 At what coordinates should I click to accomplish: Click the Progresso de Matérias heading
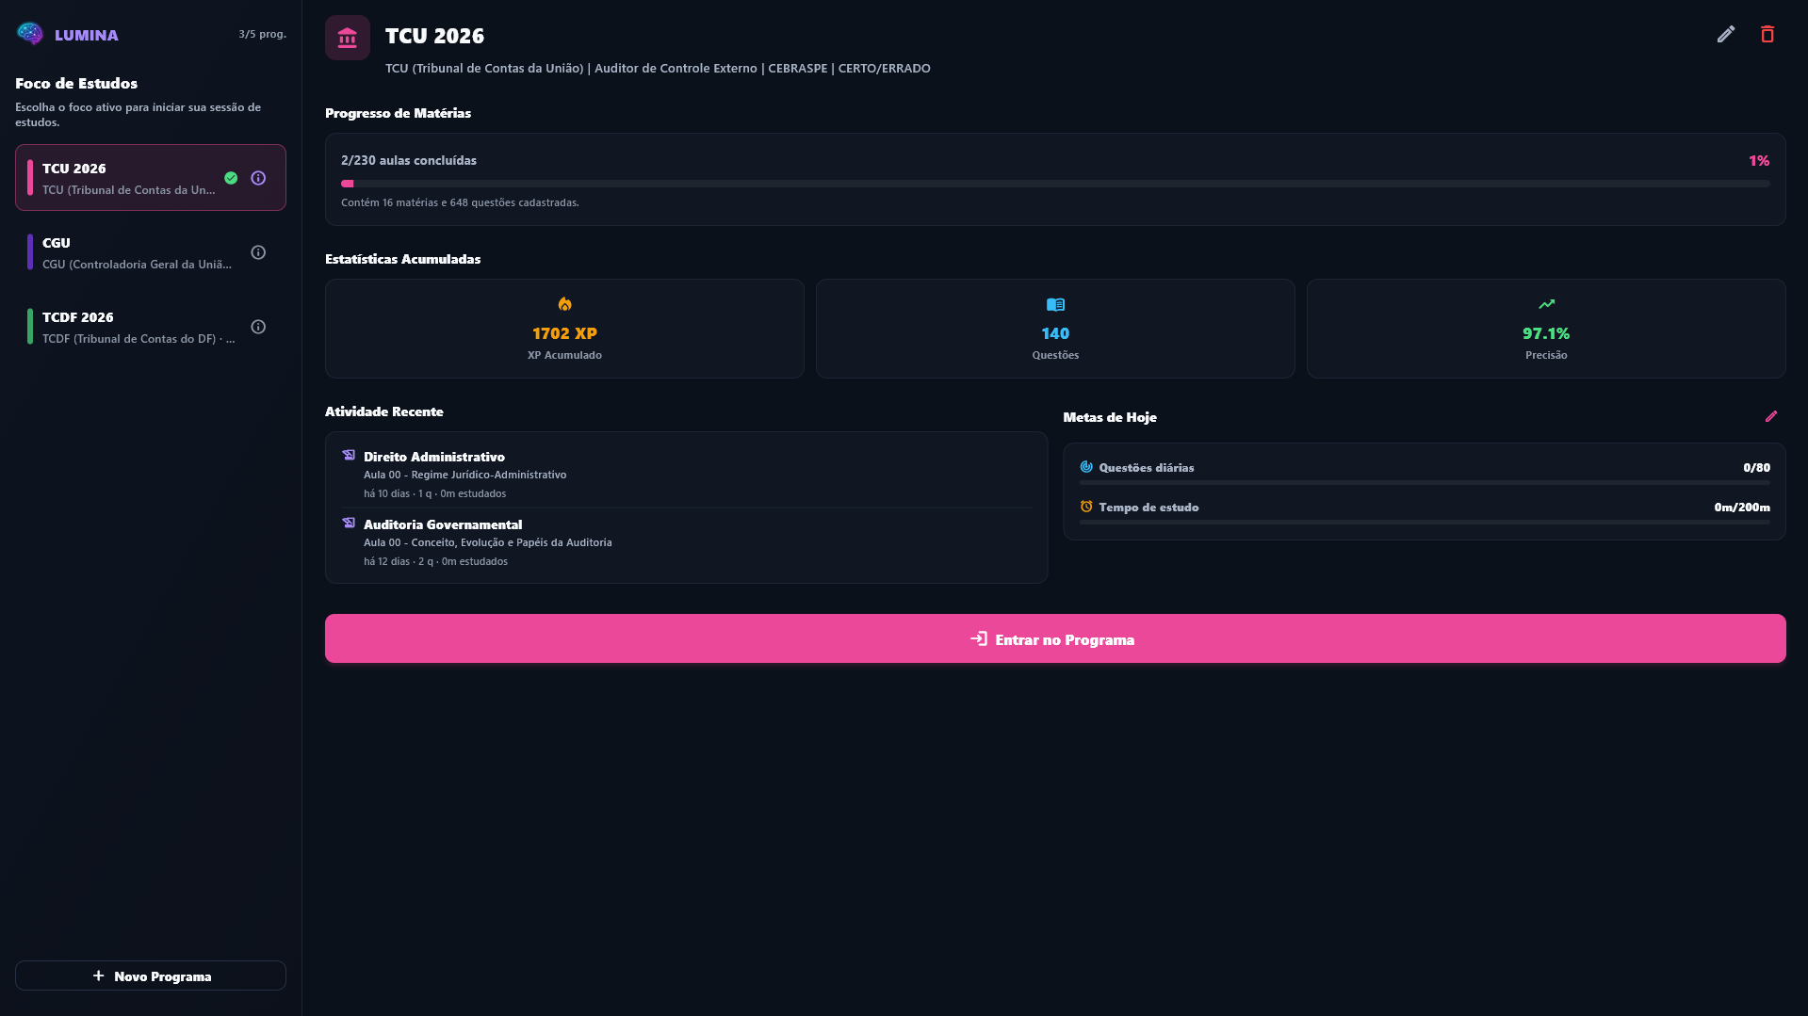tap(398, 113)
